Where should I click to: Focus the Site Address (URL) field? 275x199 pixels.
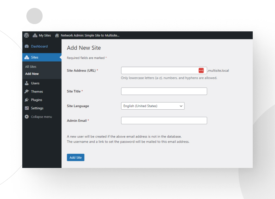[164, 70]
